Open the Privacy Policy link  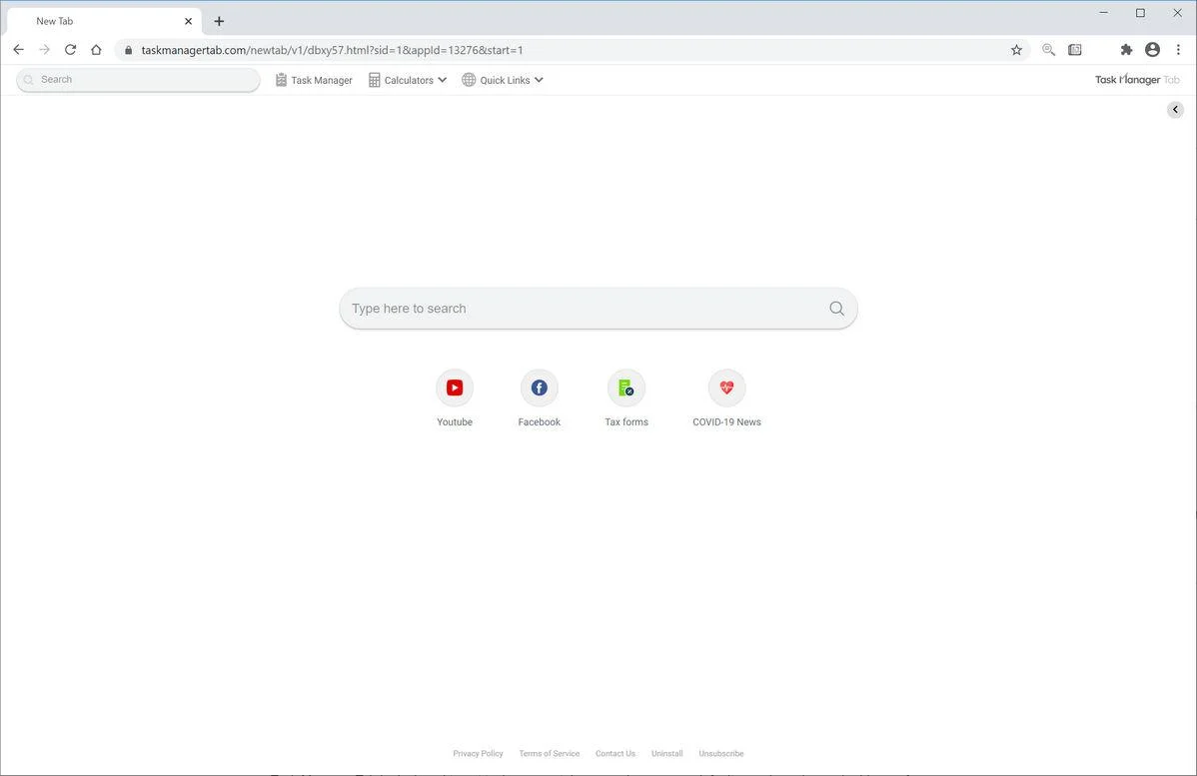[x=478, y=753]
